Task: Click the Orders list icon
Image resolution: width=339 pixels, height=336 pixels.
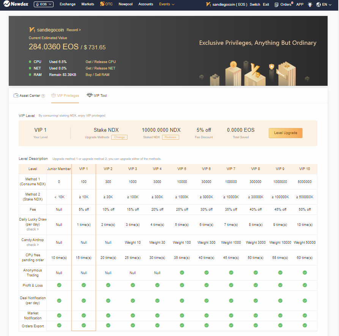Action: click(x=276, y=5)
